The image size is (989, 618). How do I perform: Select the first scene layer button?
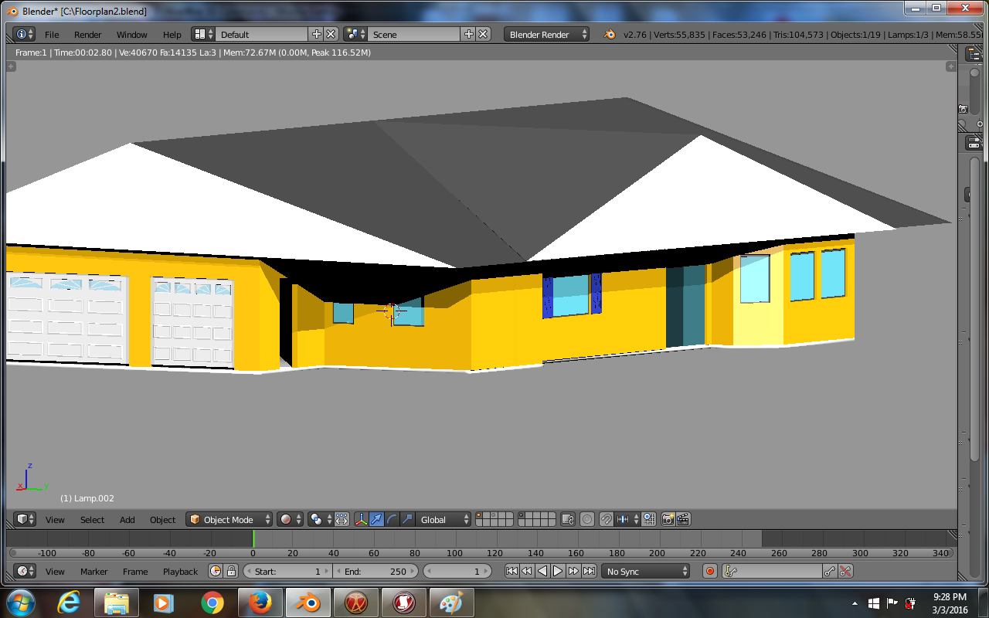pyautogui.click(x=479, y=516)
